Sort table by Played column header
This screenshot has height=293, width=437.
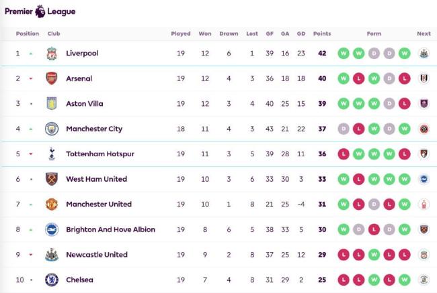[181, 34]
